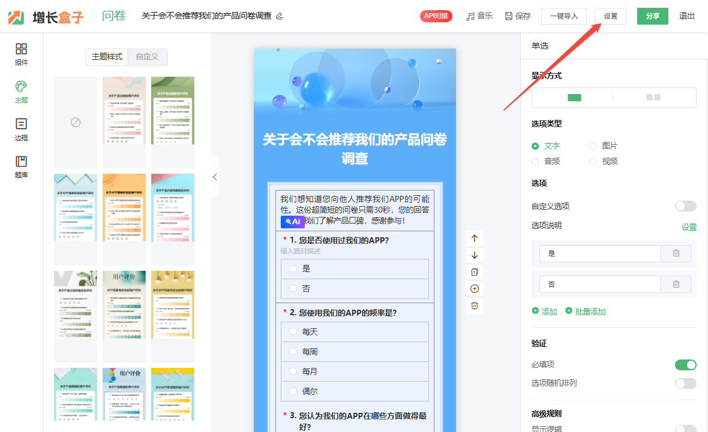
Task: Duplicate the question with copy icon
Action: pos(475,272)
